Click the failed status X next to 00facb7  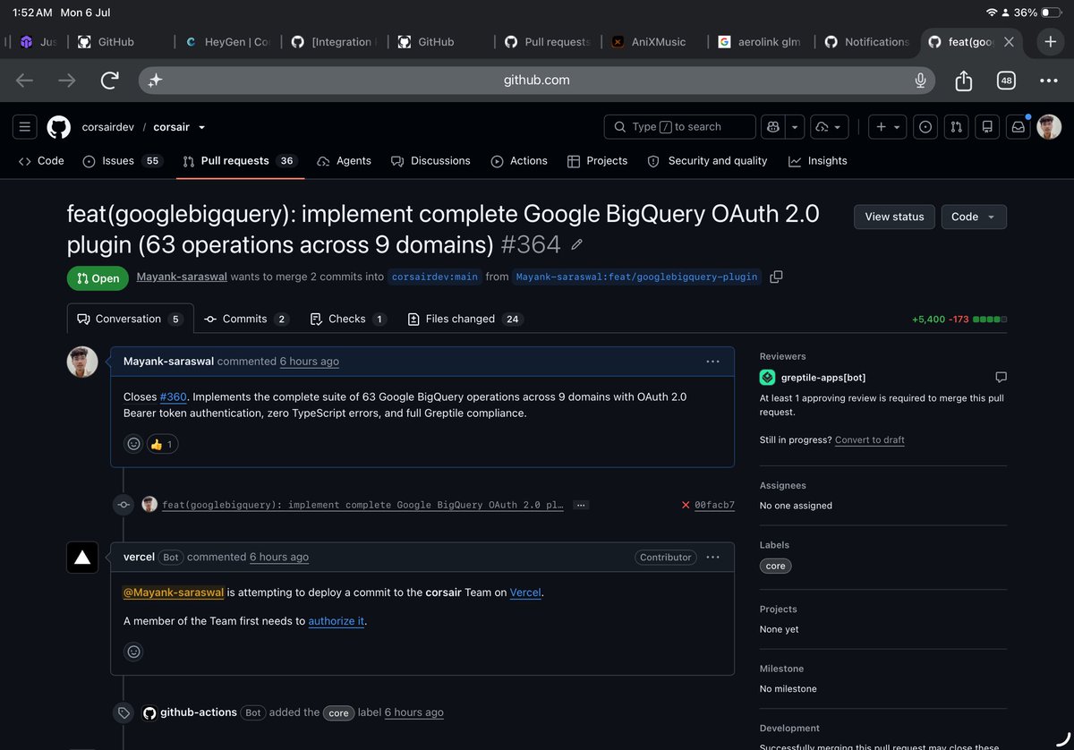pyautogui.click(x=686, y=505)
